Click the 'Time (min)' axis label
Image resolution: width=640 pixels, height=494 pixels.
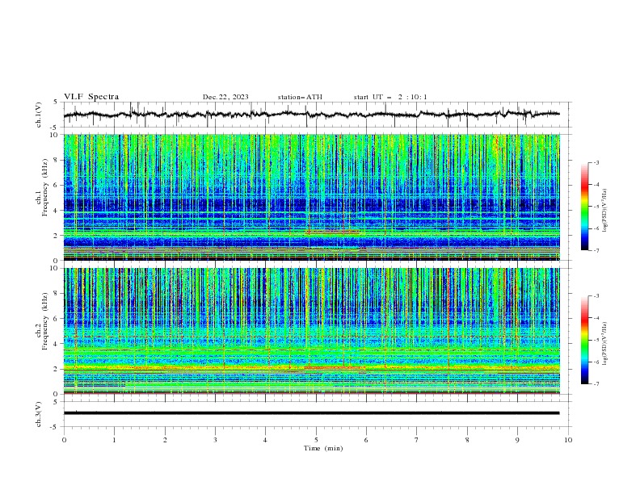[x=323, y=448]
